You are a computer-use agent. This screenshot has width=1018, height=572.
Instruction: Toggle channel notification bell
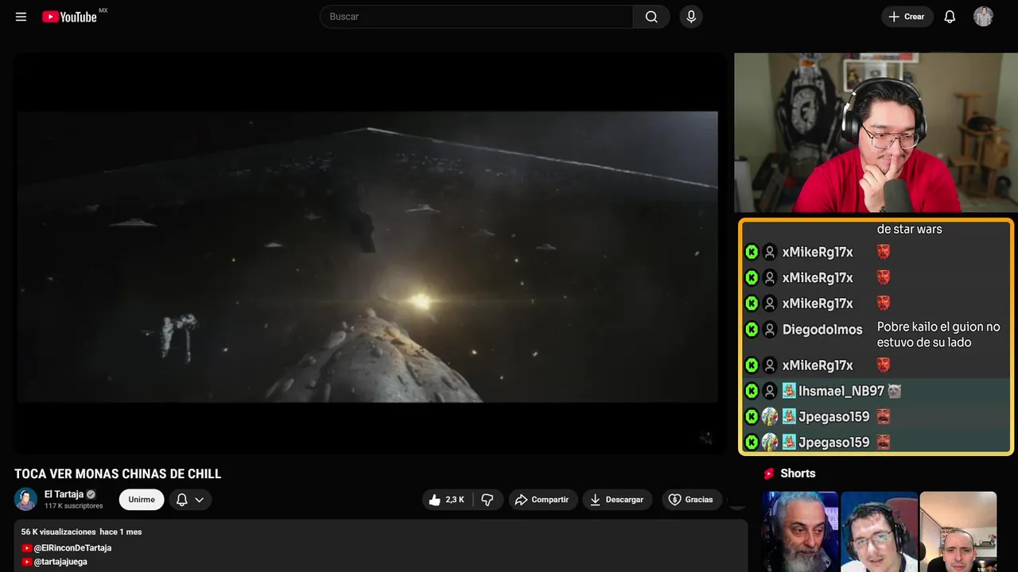tap(182, 500)
